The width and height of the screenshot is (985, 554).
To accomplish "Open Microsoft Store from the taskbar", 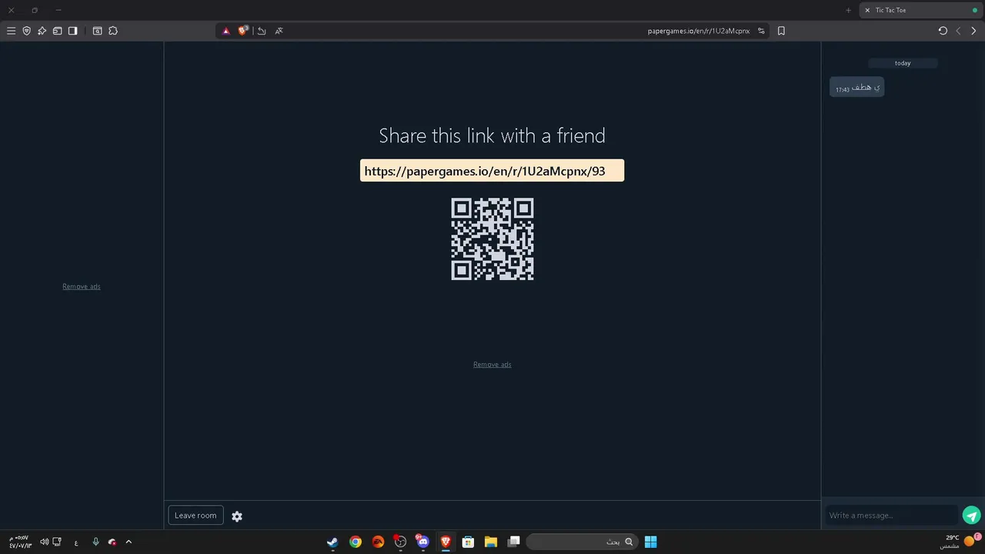I will coord(468,542).
